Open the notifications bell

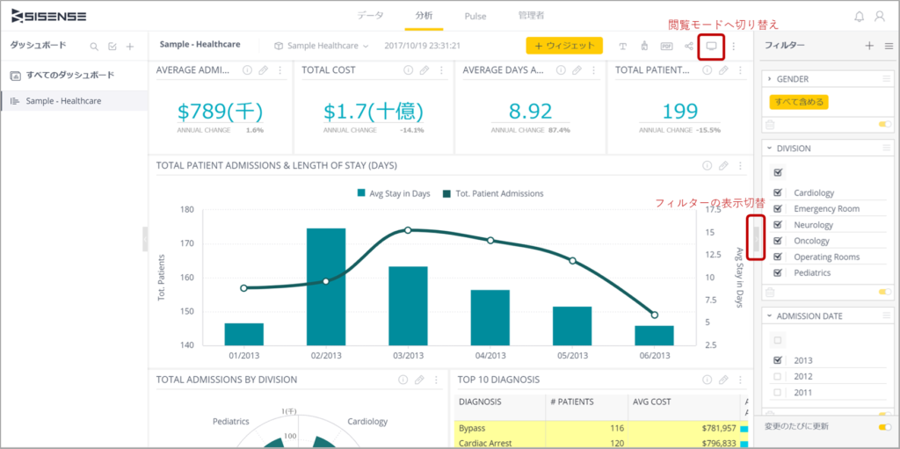click(859, 16)
